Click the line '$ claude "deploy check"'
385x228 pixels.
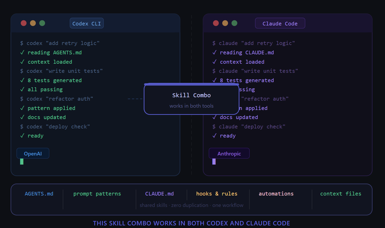coord(249,127)
